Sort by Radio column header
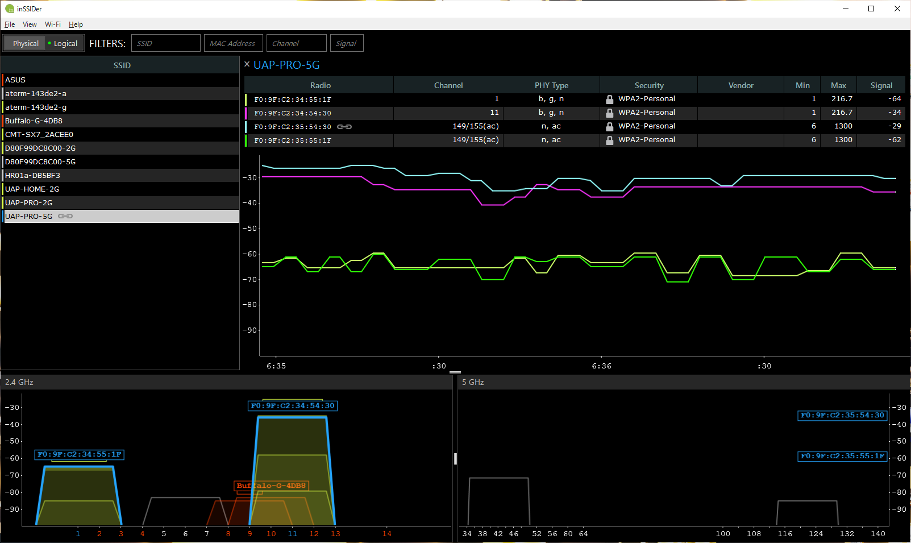This screenshot has height=543, width=911. point(320,85)
